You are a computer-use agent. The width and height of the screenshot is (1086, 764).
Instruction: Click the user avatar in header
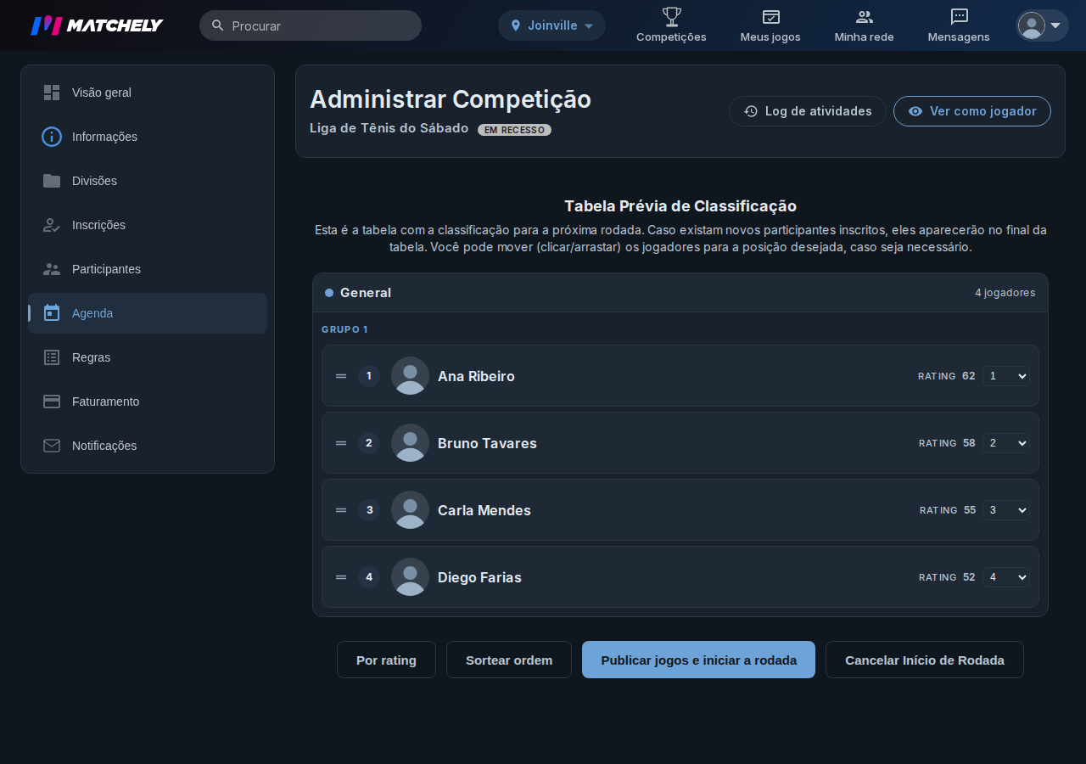pyautogui.click(x=1032, y=25)
